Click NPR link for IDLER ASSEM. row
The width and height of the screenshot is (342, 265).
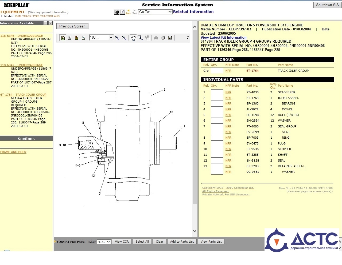click(228, 98)
